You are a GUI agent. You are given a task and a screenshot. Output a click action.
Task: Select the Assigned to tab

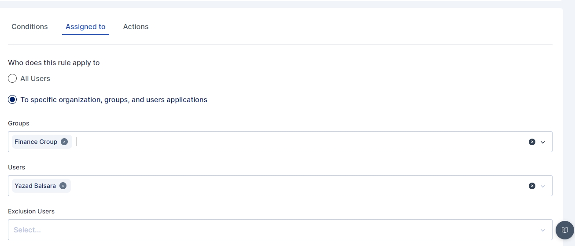pos(85,27)
